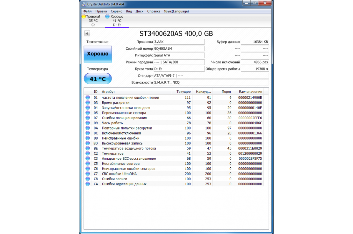Image resolution: width=353 pixels, height=234 pixels.
Task: Open the Файл menu
Action: click(88, 11)
